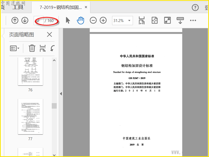The image size is (209, 157).
Task: Click the title 钢结构加固设计标准 on page
Action: tap(137, 66)
